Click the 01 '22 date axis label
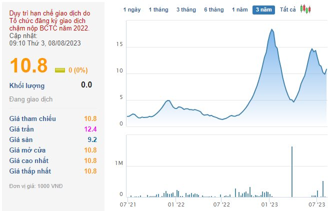 pyautogui.click(x=176, y=204)
